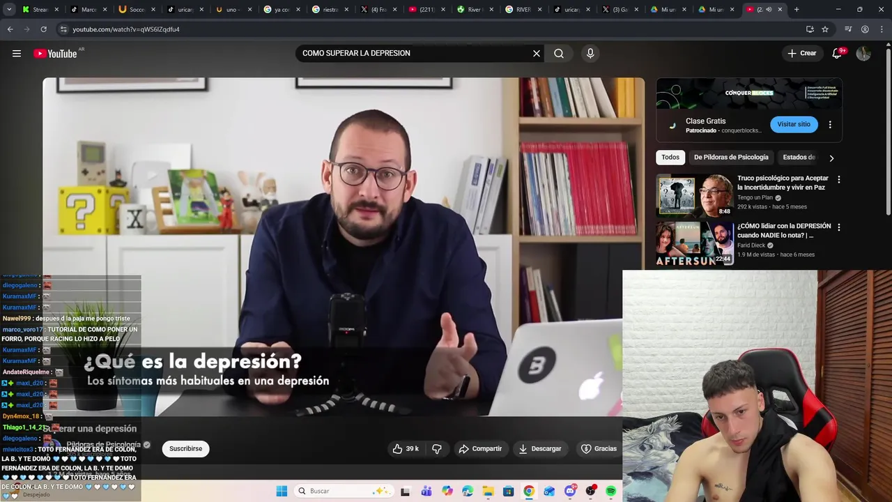The height and width of the screenshot is (502, 892).
Task: Open the Tengo un Plan channel link
Action: pyautogui.click(x=755, y=197)
